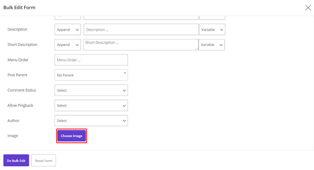This screenshot has width=314, height=170.
Task: Expand the Comment Status select box
Action: click(91, 90)
